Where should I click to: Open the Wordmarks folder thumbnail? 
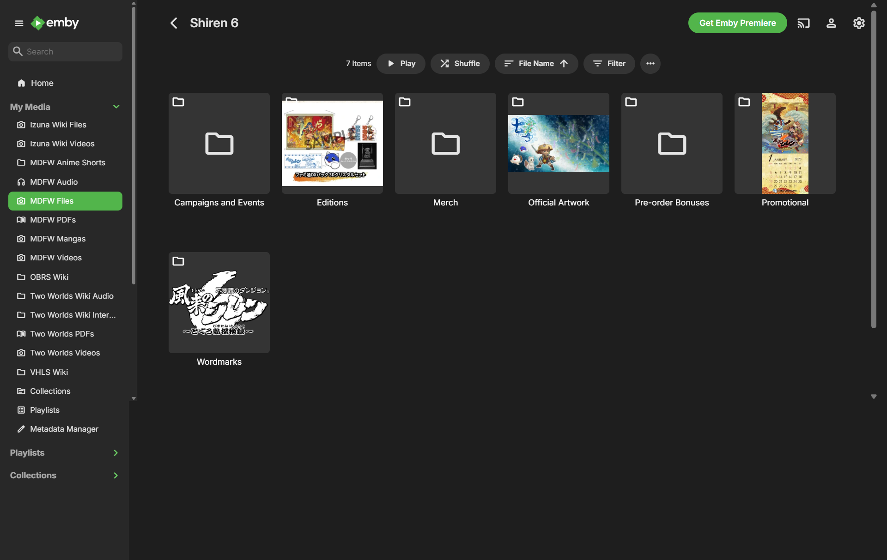click(x=219, y=302)
